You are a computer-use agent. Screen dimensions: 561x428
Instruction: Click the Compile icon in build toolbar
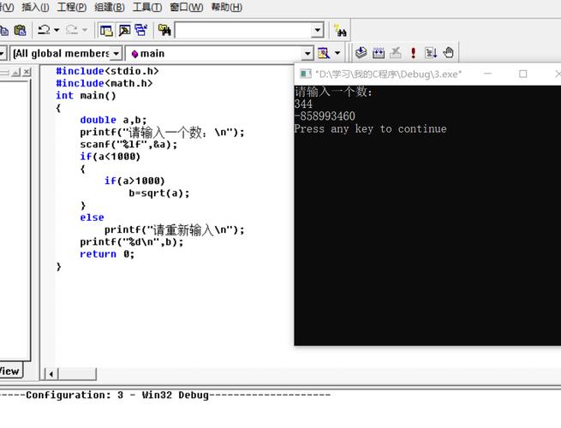tap(361, 53)
